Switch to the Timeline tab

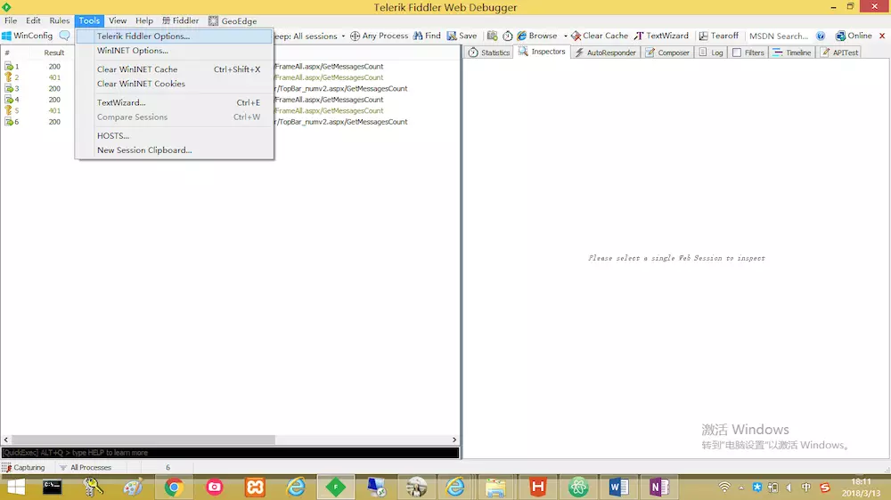click(792, 52)
